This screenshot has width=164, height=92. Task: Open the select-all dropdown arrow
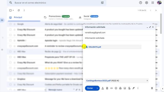13,10
